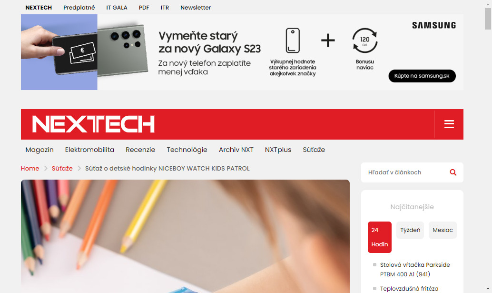Click the chevron after Home breadcrumb
Viewport: 492px width, 293px height.
[46, 168]
